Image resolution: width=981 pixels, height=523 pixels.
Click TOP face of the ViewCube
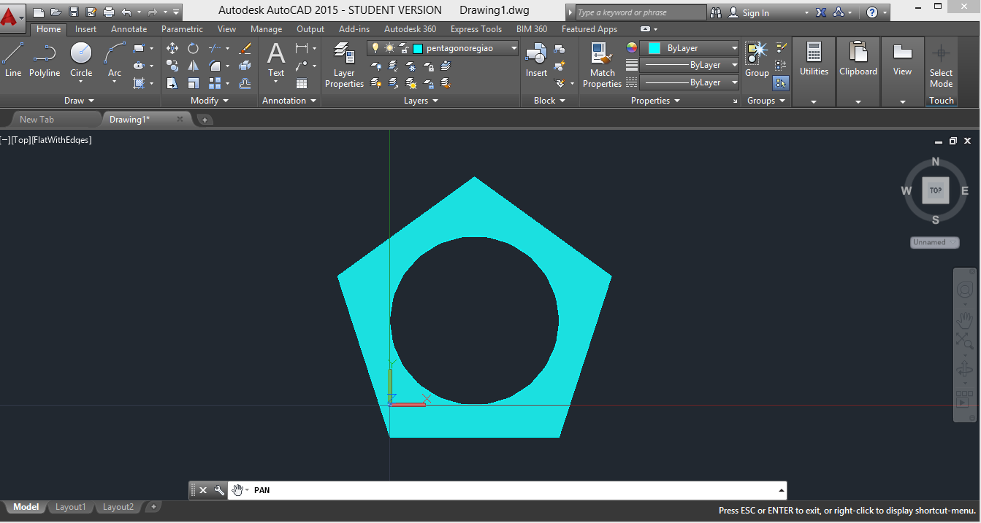pyautogui.click(x=936, y=190)
